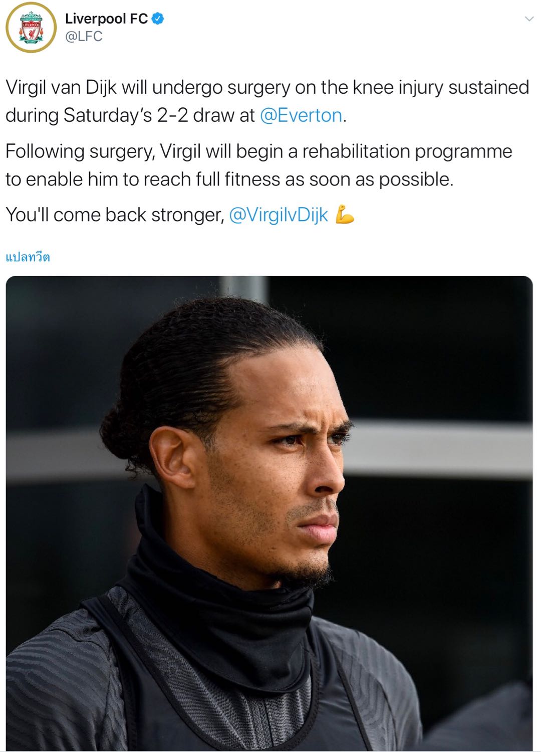
Task: Translate tweet via the แปลทวีต link
Action: pyautogui.click(x=28, y=257)
